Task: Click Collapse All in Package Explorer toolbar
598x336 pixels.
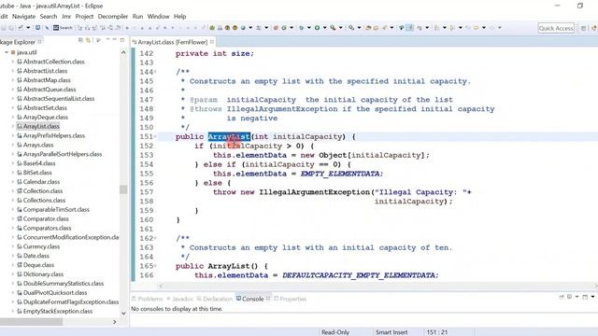Action: coord(80,40)
